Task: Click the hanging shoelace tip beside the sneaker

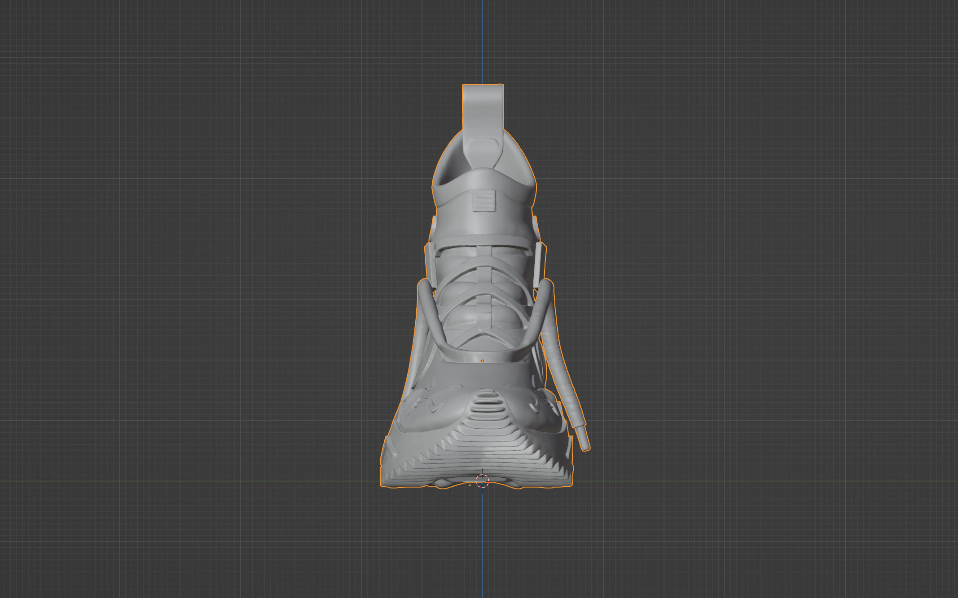Action: pos(583,438)
